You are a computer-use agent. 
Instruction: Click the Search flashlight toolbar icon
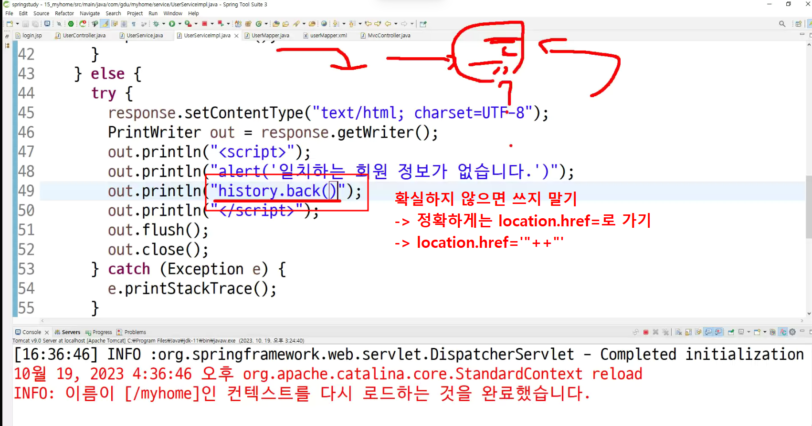pyautogui.click(x=296, y=24)
